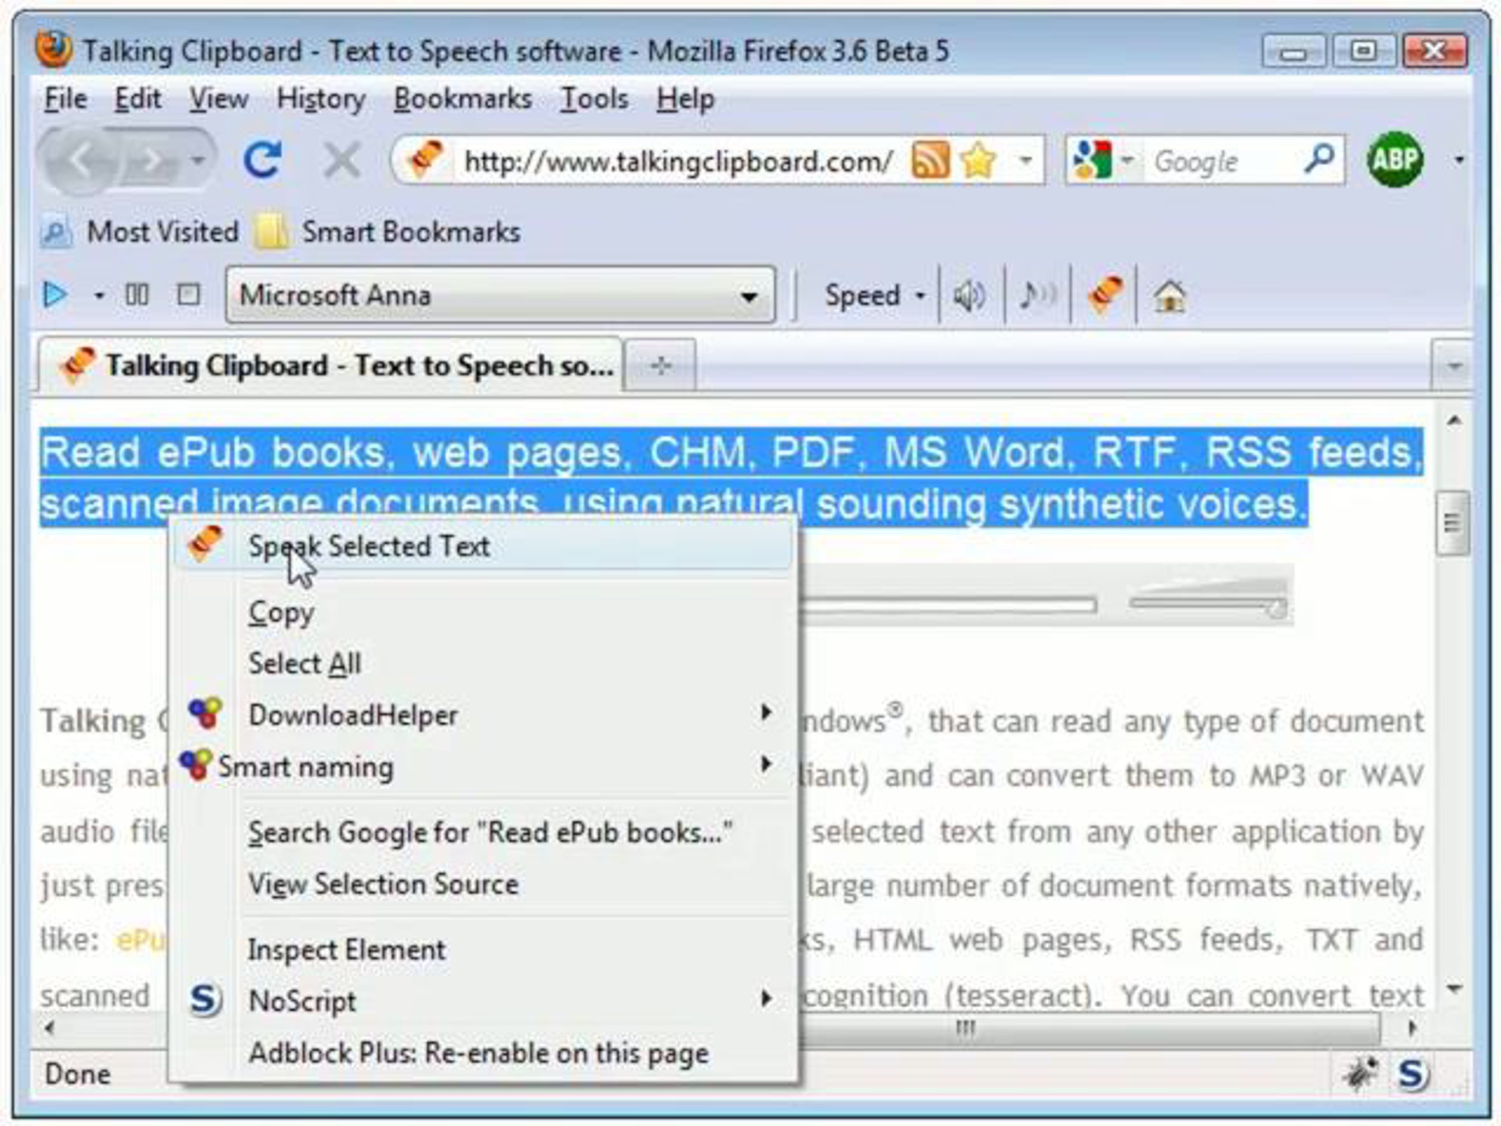Click the Back navigation arrow

pos(80,160)
